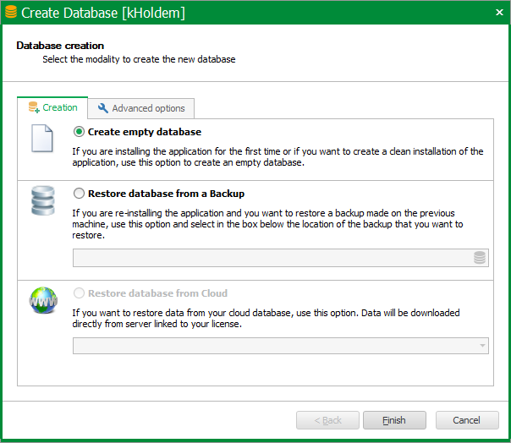This screenshot has width=511, height=443.
Task: Click the 'Database creation' heading text
Action: coord(60,46)
